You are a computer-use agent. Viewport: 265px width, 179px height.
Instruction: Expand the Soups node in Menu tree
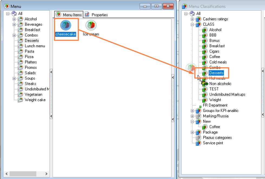coord(14,78)
